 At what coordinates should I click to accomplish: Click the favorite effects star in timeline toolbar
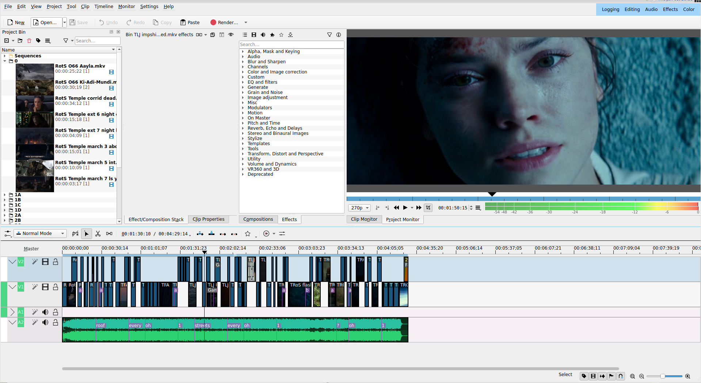(248, 234)
